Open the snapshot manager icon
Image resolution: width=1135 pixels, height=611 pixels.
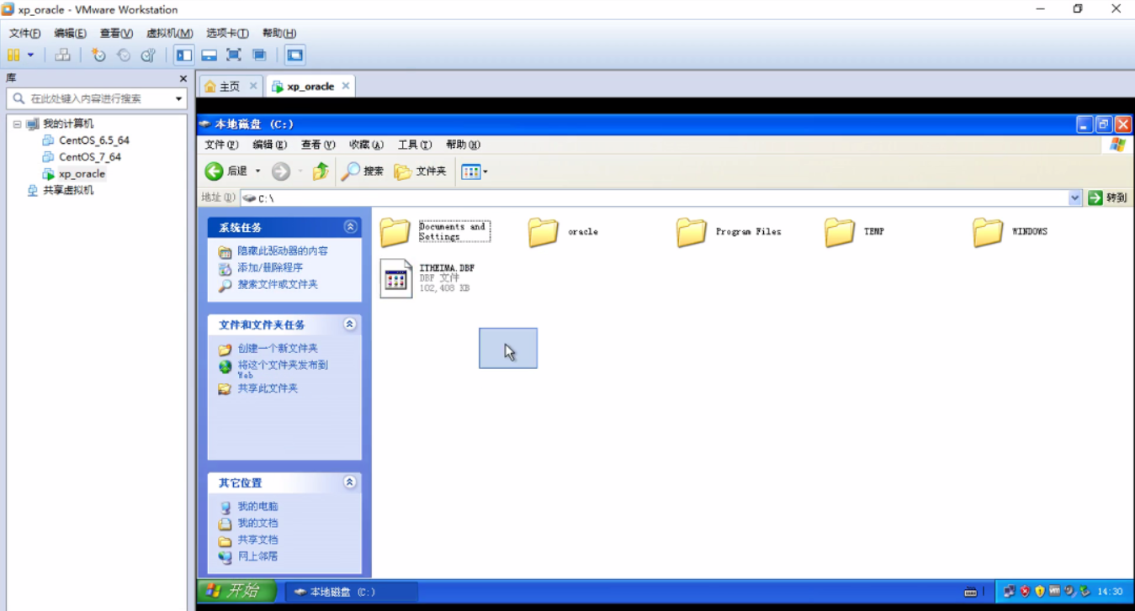(148, 55)
